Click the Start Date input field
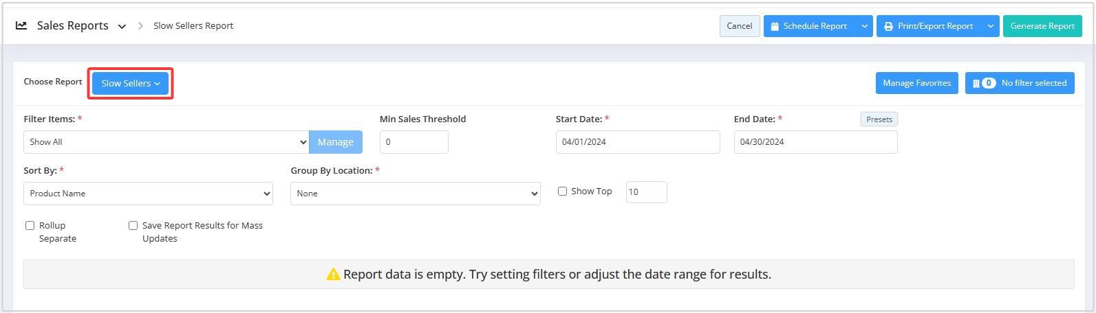This screenshot has width=1096, height=313. [638, 142]
